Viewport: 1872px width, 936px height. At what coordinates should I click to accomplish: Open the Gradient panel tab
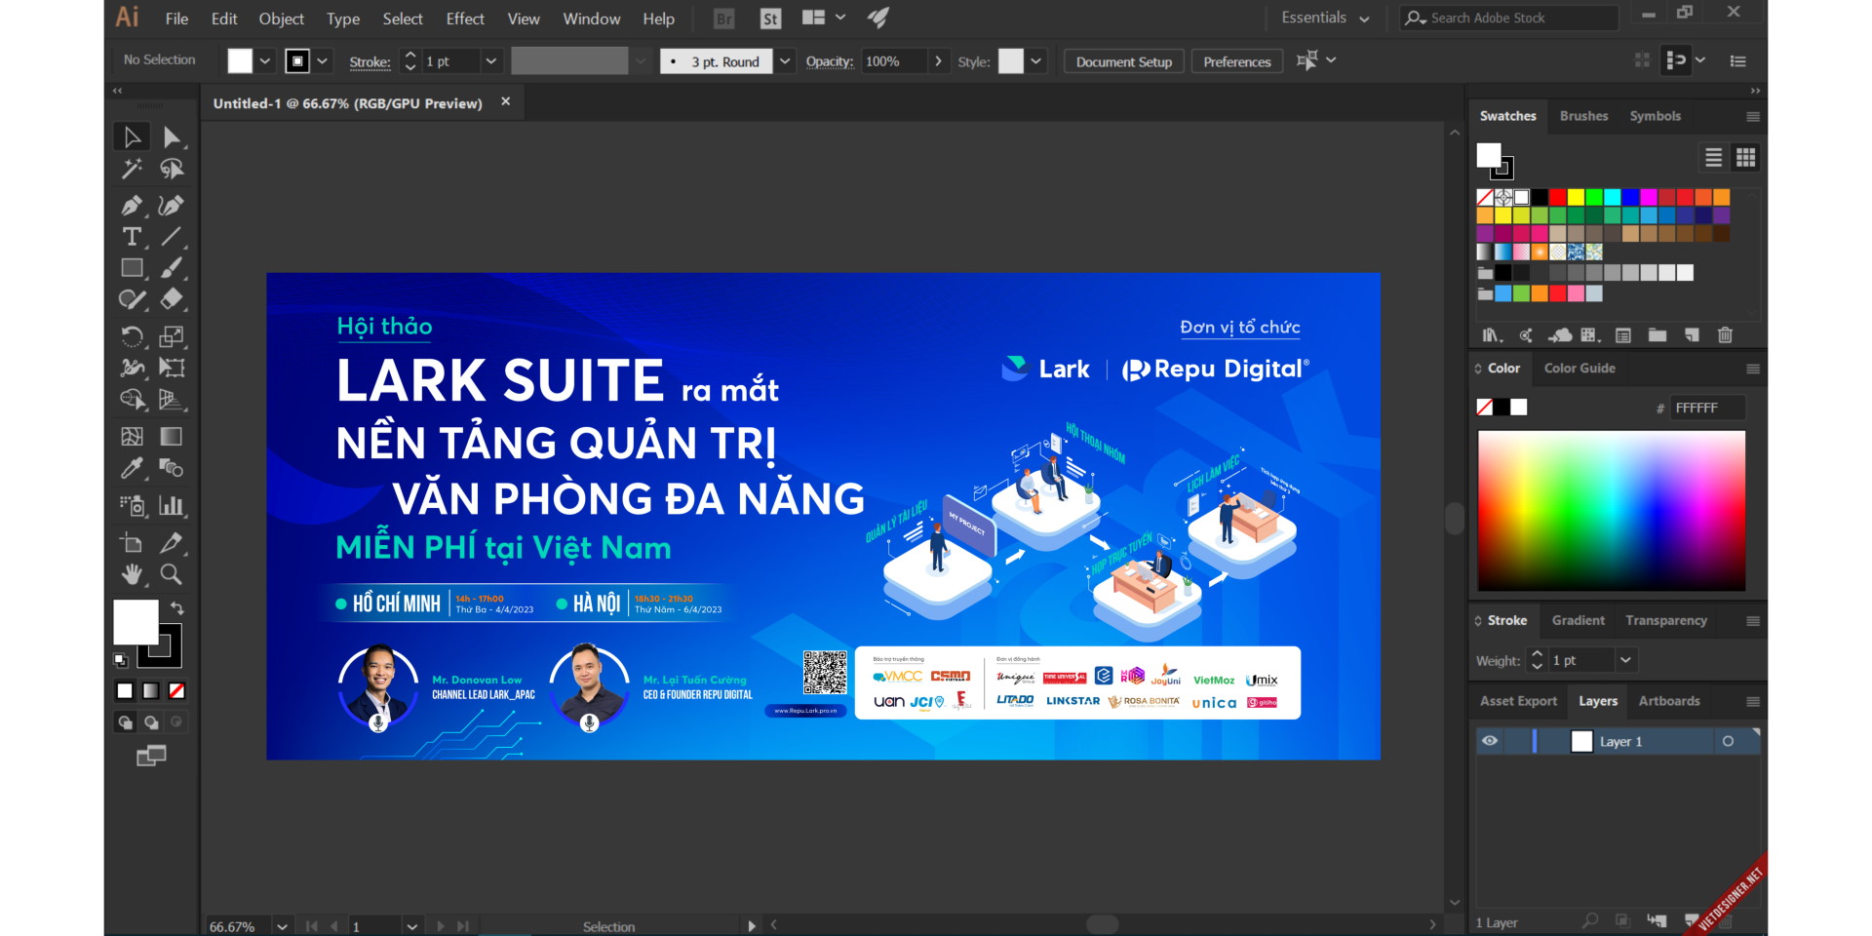pos(1578,620)
